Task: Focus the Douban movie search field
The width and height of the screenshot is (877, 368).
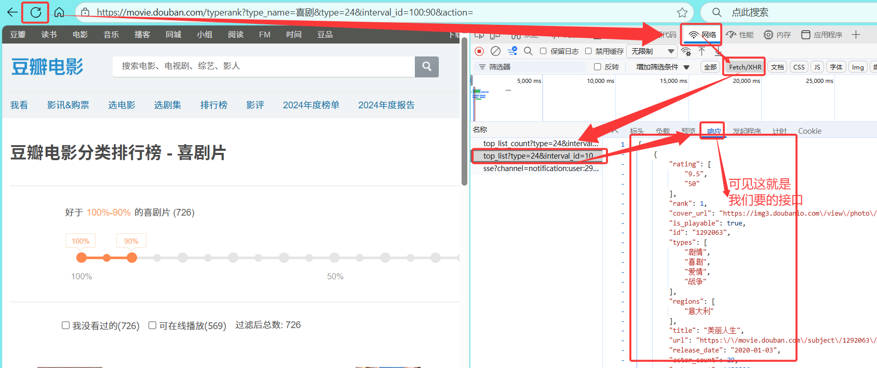Action: (x=264, y=66)
